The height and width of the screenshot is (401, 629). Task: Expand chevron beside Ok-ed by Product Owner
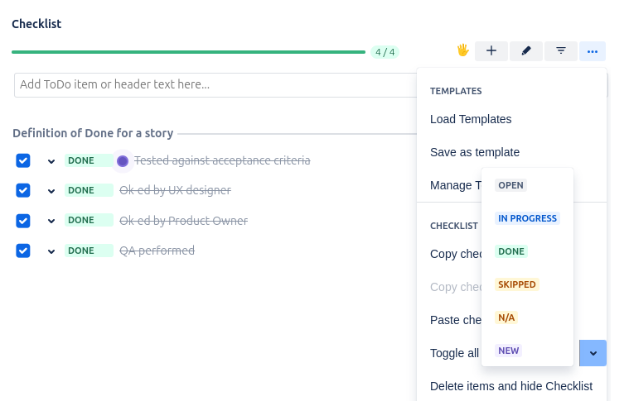[51, 222]
